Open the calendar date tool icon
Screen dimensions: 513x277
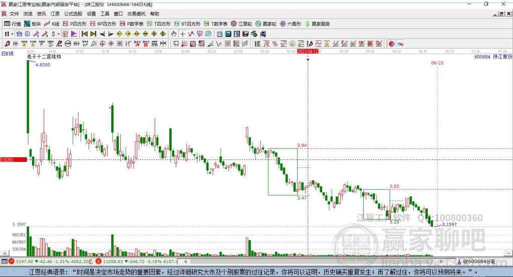(219, 34)
